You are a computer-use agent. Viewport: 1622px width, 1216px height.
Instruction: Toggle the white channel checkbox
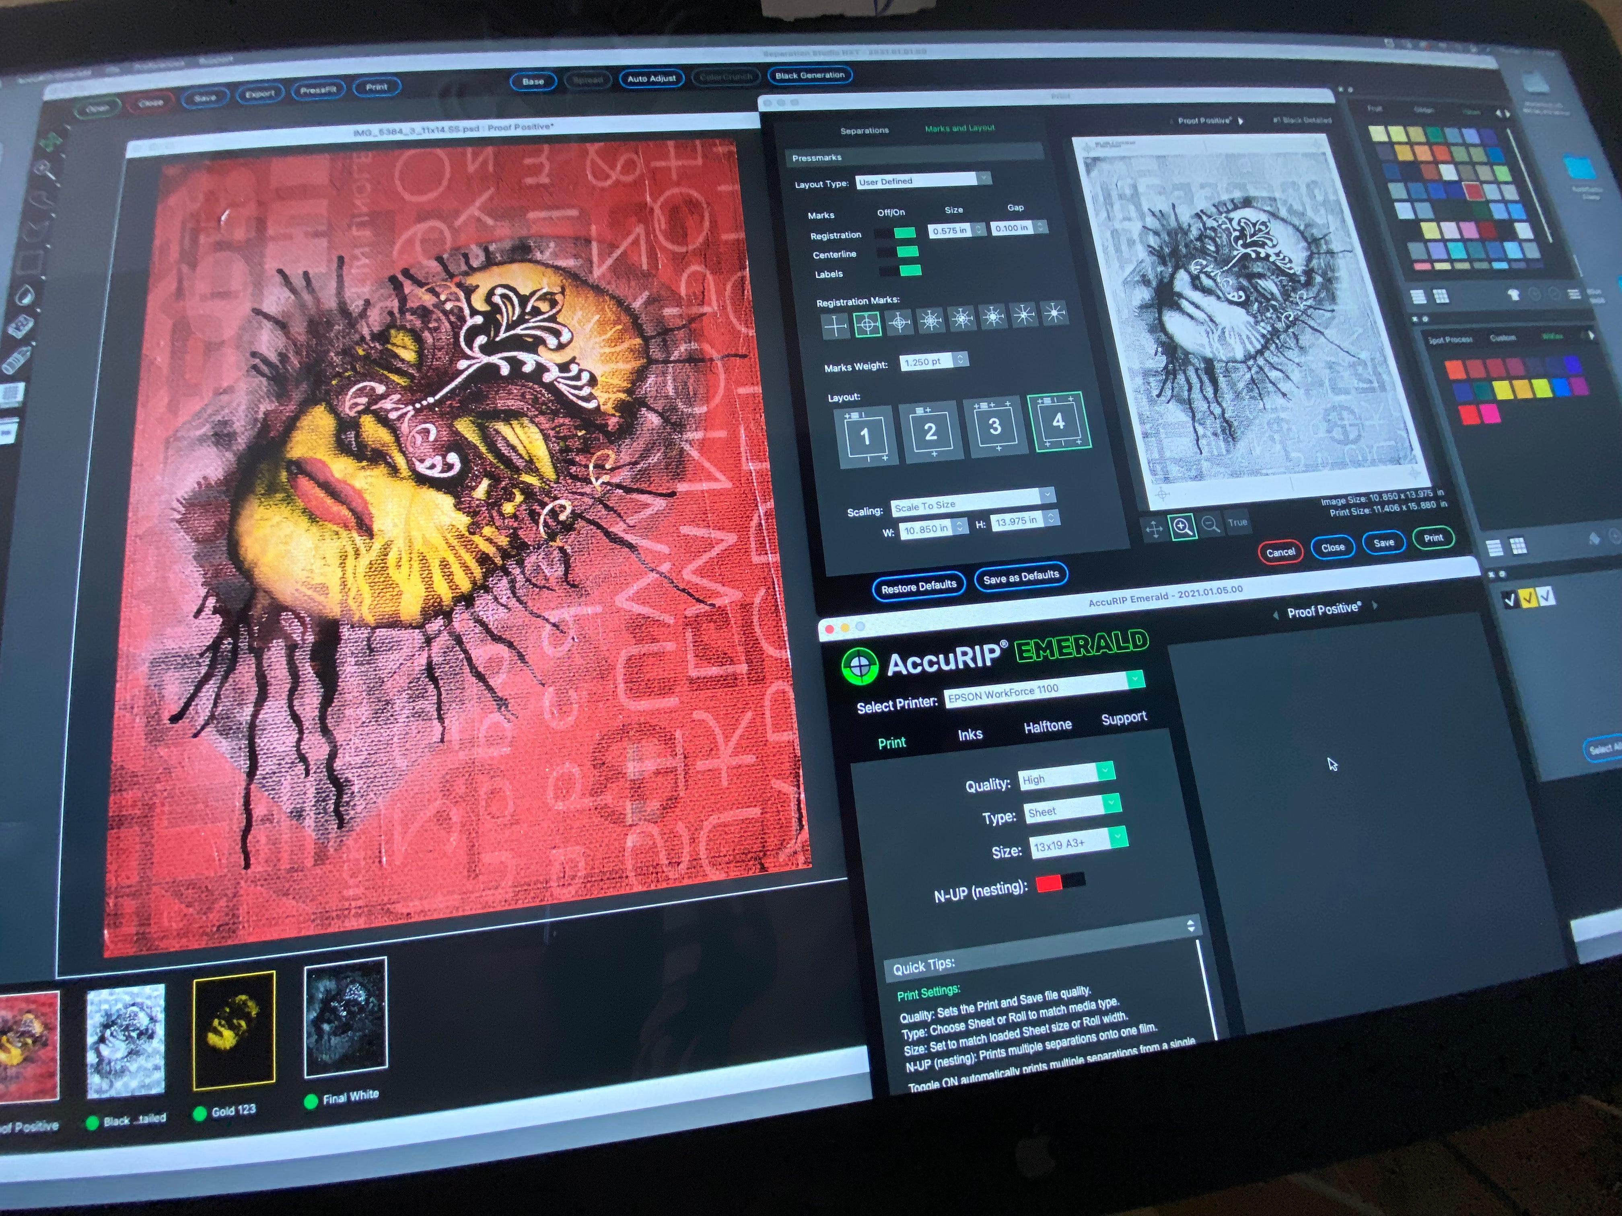pyautogui.click(x=1546, y=597)
